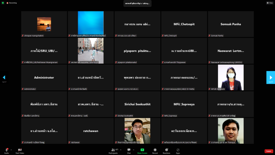The height and width of the screenshot is (155, 275).
Task: Open the View layout menu
Action: tap(269, 3)
